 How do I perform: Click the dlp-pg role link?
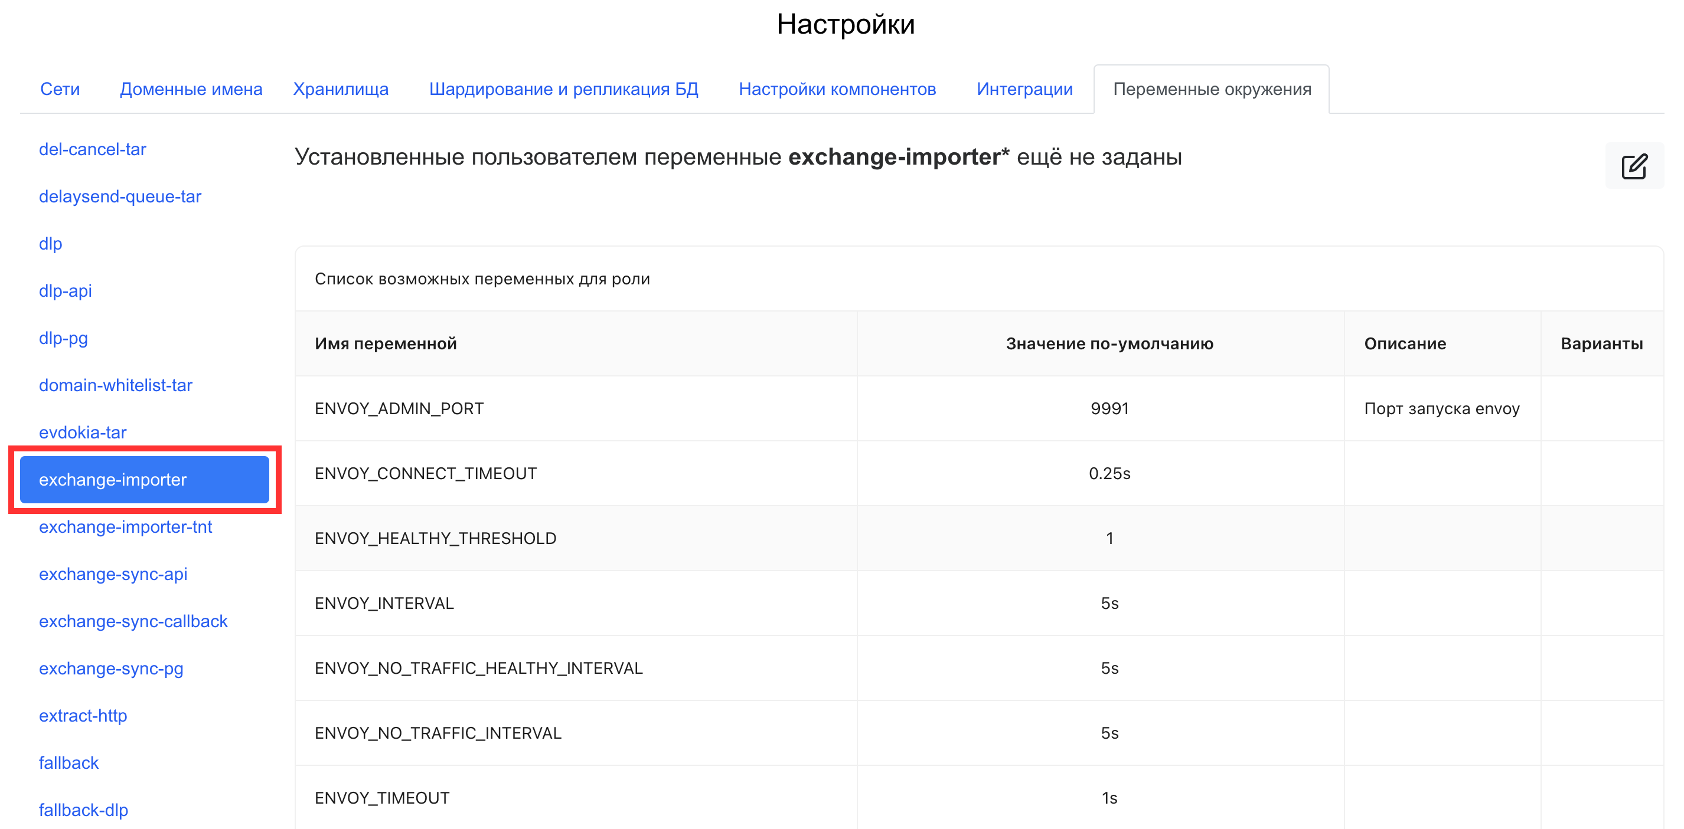coord(63,338)
